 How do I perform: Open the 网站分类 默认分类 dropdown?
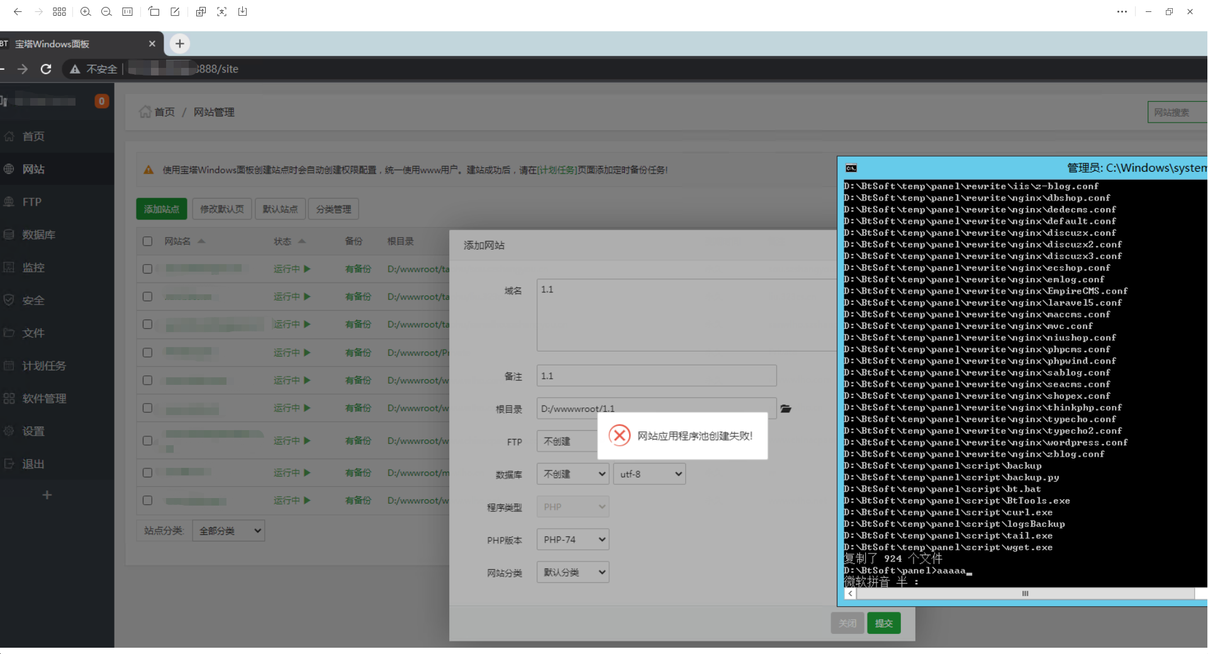tap(573, 572)
